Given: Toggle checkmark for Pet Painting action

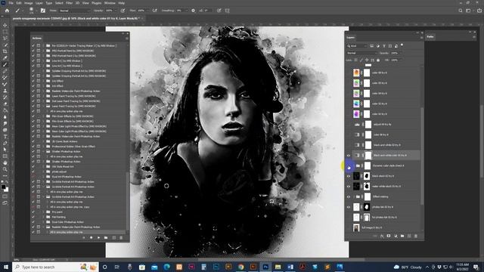Looking at the screenshot, I should [x=33, y=217].
